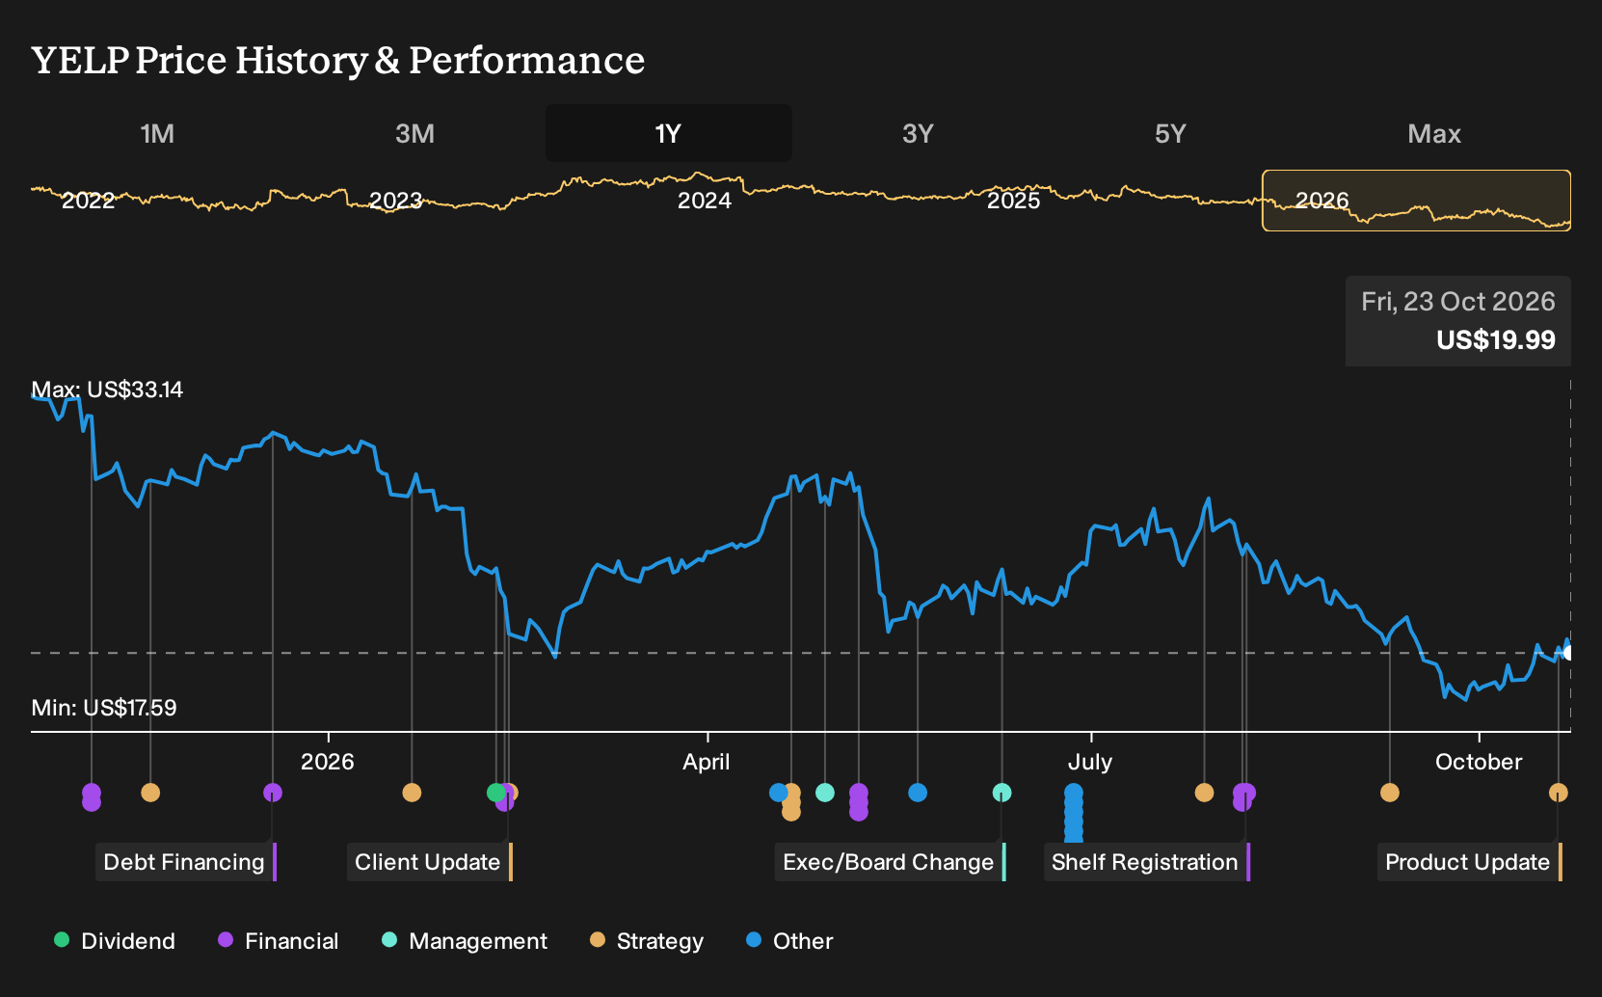The height and width of the screenshot is (997, 1602).
Task: Click the April axis label
Action: pos(707,762)
